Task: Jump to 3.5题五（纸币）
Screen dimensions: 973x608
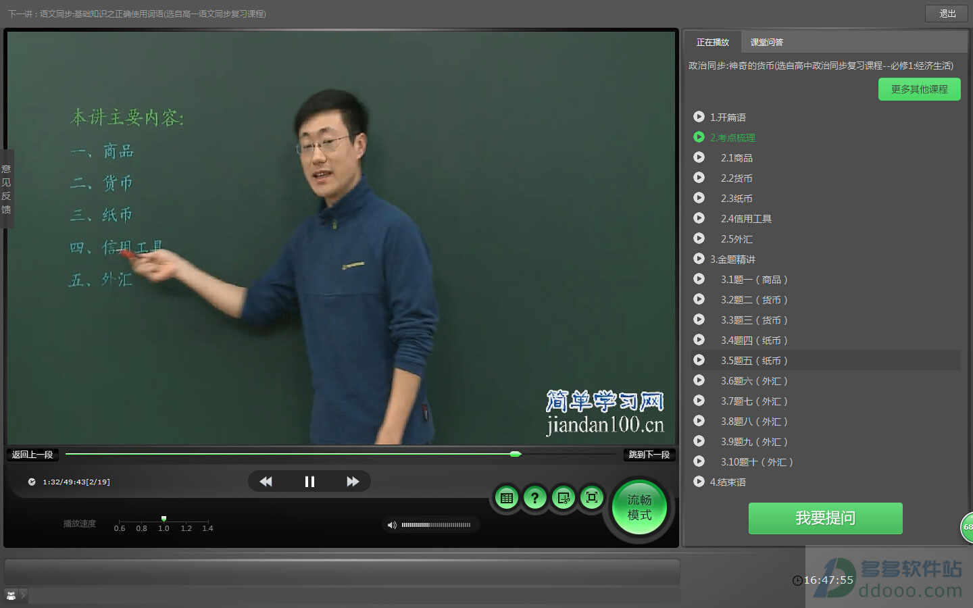Action: point(754,361)
